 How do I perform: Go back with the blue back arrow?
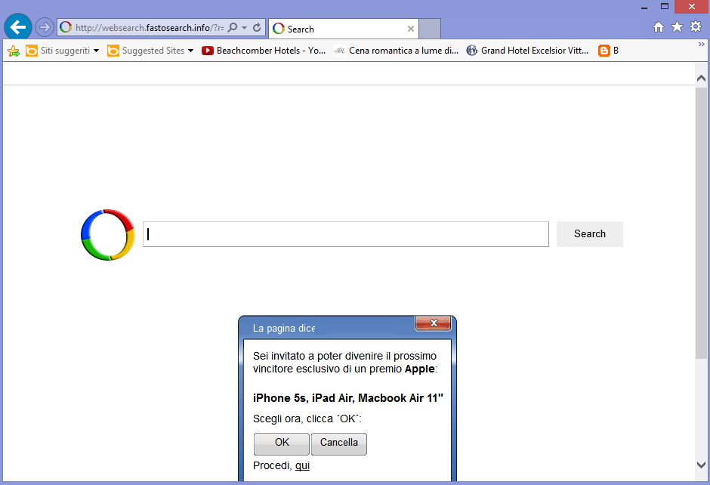(18, 27)
